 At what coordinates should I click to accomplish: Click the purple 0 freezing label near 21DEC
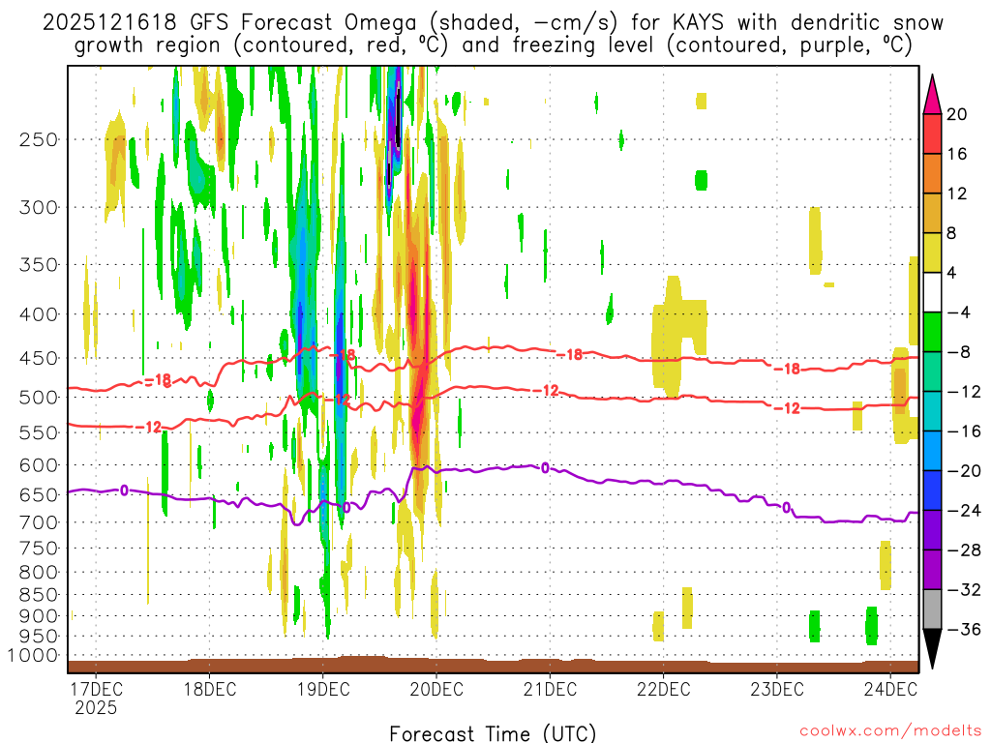545,468
